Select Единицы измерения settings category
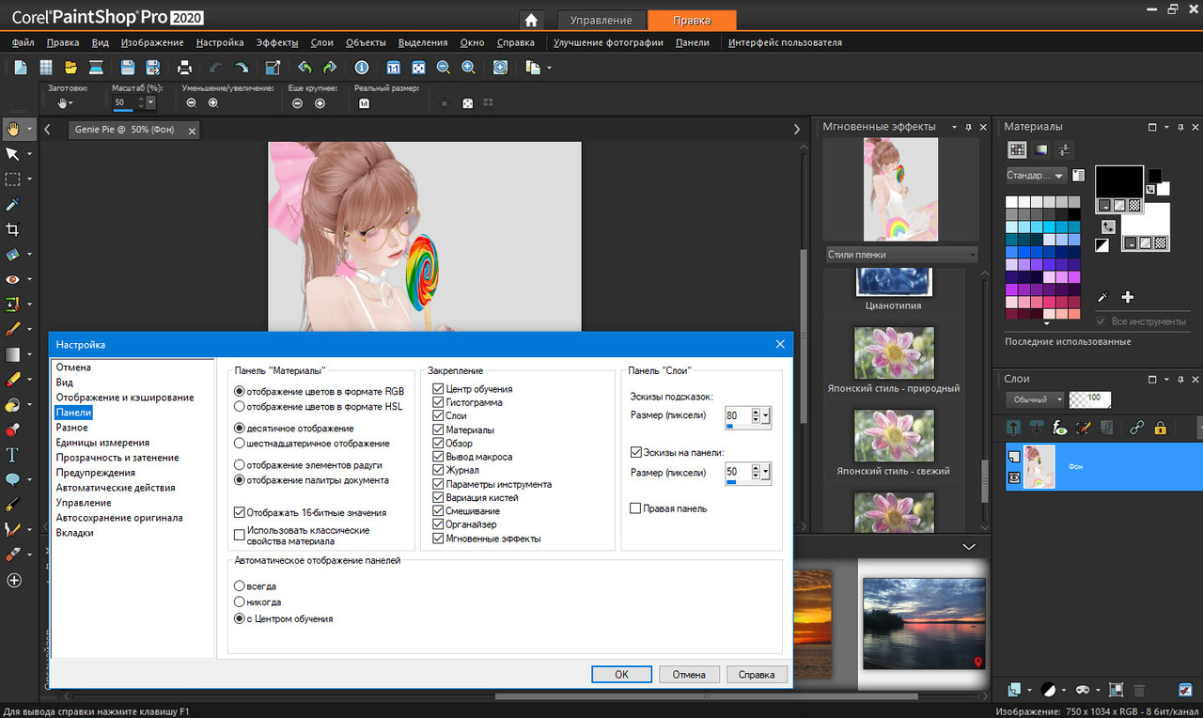Image resolution: width=1203 pixels, height=718 pixels. pos(102,443)
